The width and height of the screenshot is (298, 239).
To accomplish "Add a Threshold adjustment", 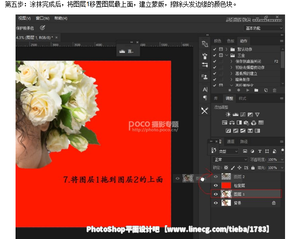I will (x=243, y=131).
